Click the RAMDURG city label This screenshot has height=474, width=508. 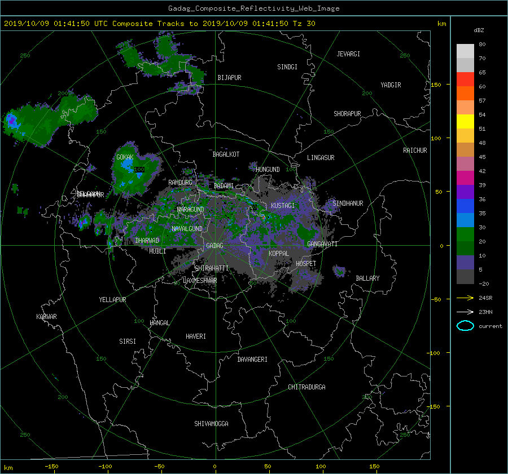tap(180, 183)
